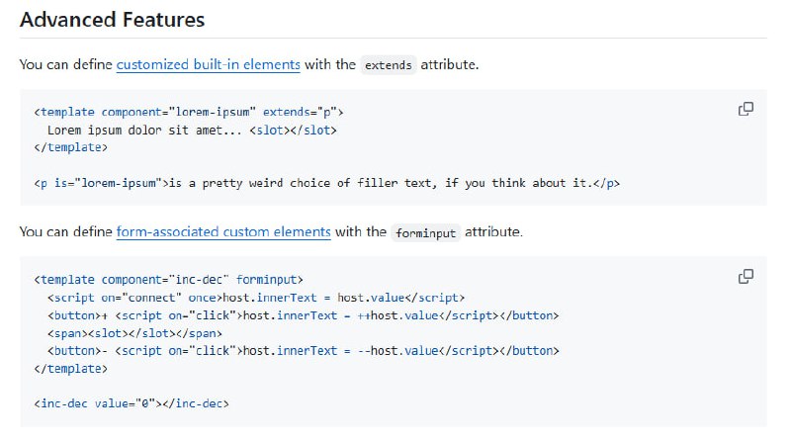This screenshot has height=441, width=791.
Task: Copy the inc-dec template code snippet
Action: 747,276
